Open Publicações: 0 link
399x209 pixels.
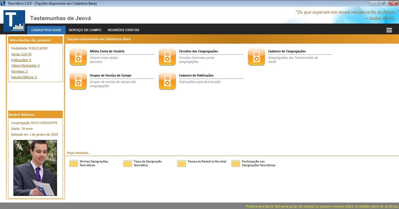point(21,60)
